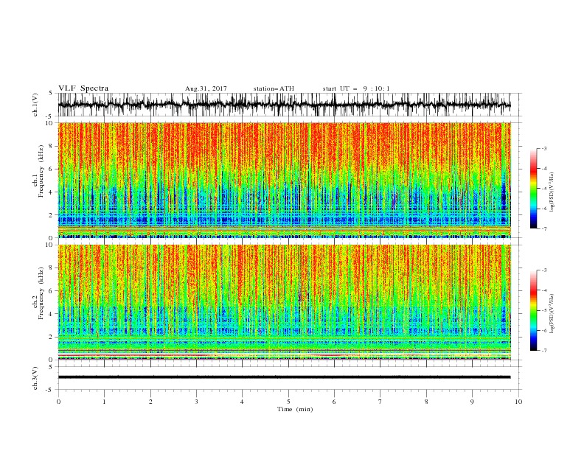Click the "Time (min)" x-axis label

(x=295, y=409)
